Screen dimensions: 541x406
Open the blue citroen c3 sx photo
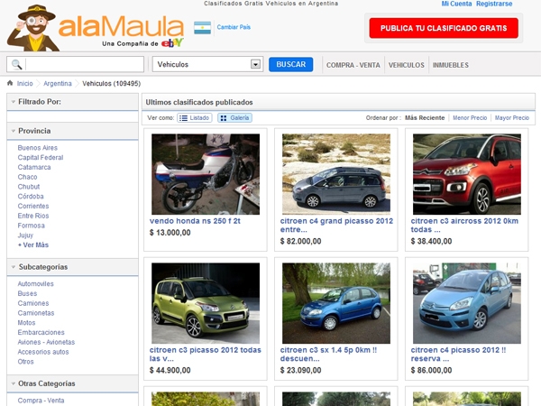coord(336,303)
